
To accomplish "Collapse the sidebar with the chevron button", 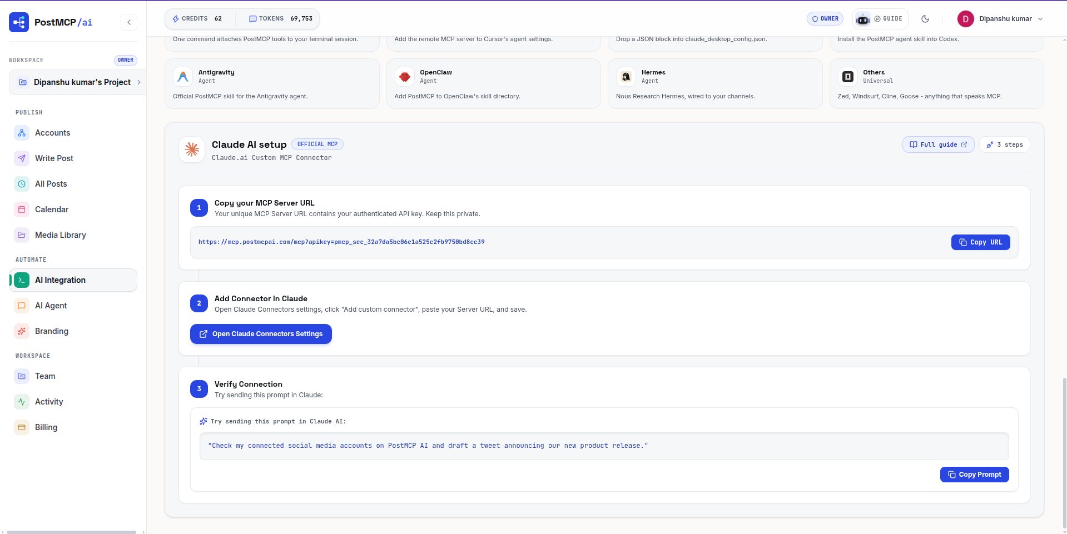I will click(x=129, y=22).
